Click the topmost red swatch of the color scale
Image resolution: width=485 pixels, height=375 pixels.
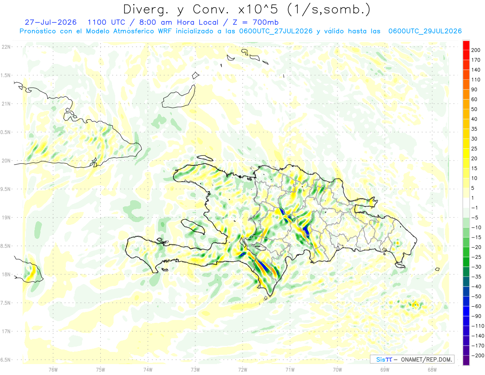[466, 44]
